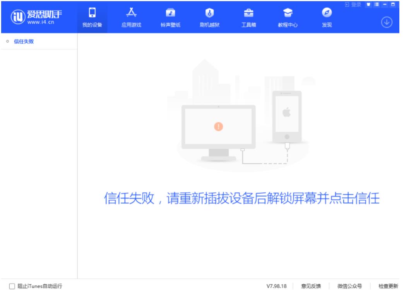This screenshot has height=290, width=404.
Task: Minimize the i4 assistant window
Action: coord(385,5)
